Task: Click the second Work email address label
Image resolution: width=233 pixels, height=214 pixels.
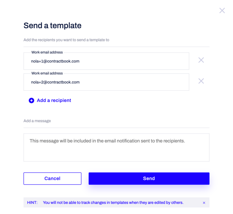Action: coord(47,73)
